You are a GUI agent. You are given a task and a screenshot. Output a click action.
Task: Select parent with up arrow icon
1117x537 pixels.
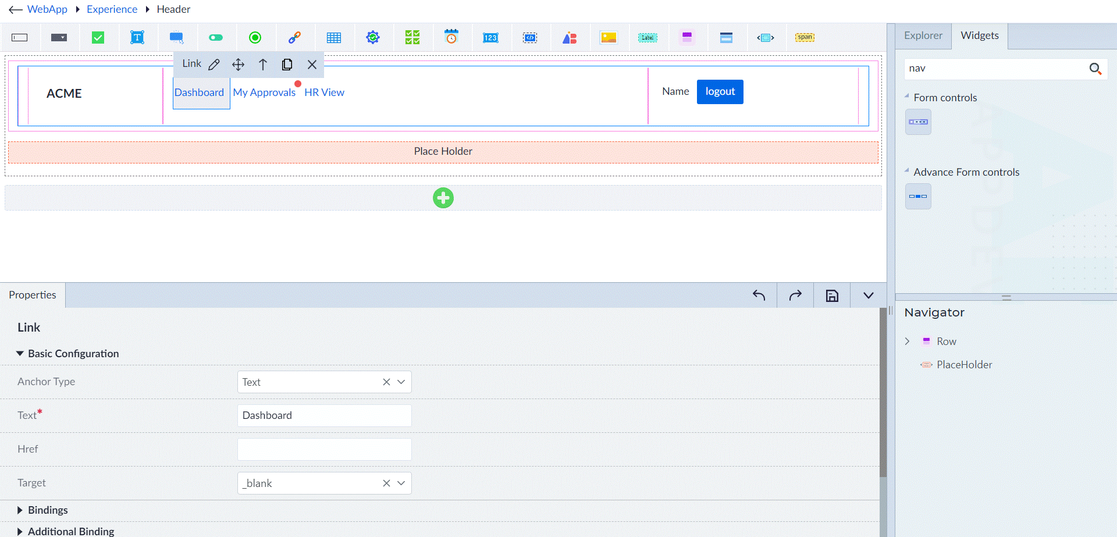263,65
